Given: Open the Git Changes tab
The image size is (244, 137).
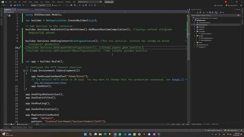Looking at the screenshot, I should [x=206, y=124].
